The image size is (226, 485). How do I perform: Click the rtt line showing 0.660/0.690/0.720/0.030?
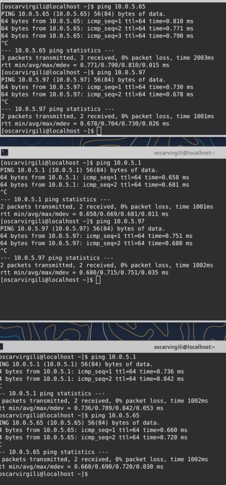point(82,467)
